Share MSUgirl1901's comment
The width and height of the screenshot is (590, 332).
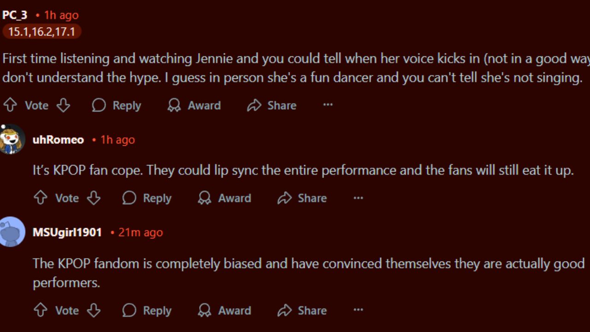302,310
